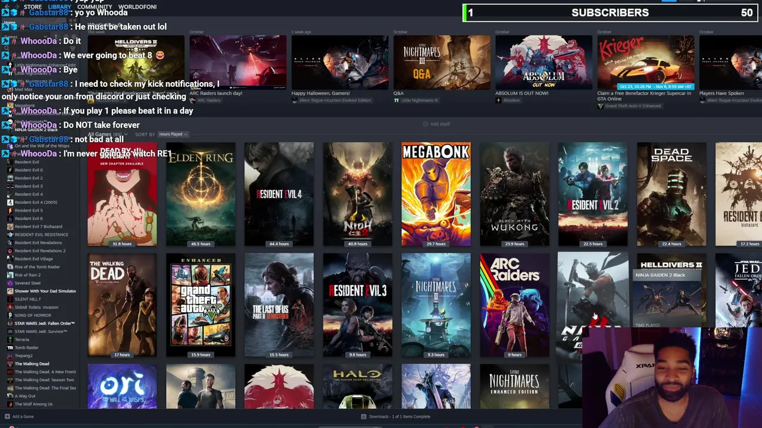Open the Helldivers II game cover

coord(671,291)
